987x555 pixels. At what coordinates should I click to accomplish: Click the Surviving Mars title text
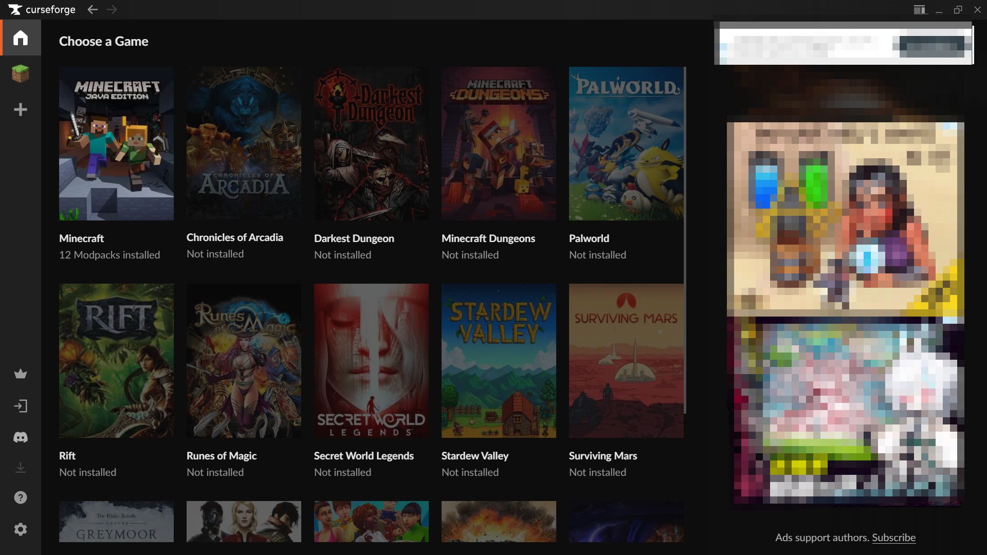pos(602,456)
